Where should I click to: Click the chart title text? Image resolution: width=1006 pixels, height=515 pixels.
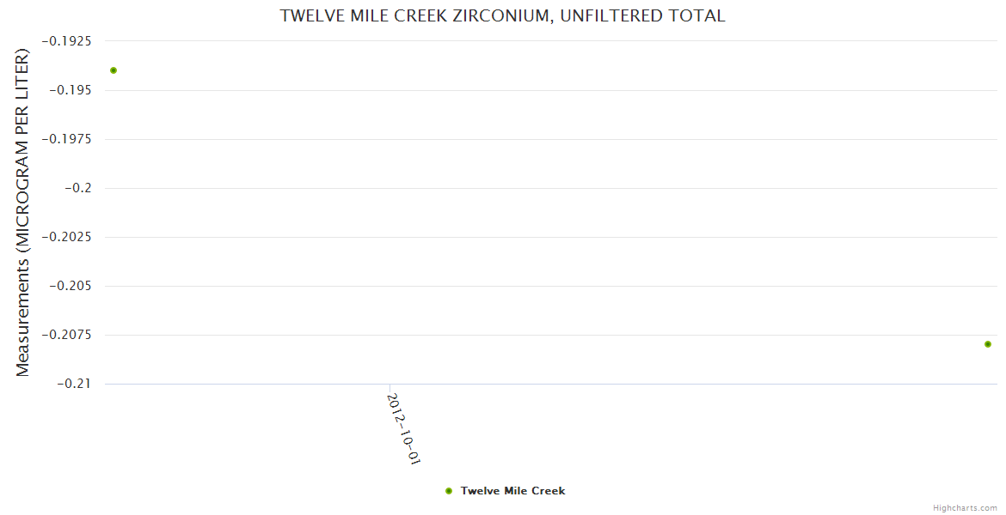502,16
